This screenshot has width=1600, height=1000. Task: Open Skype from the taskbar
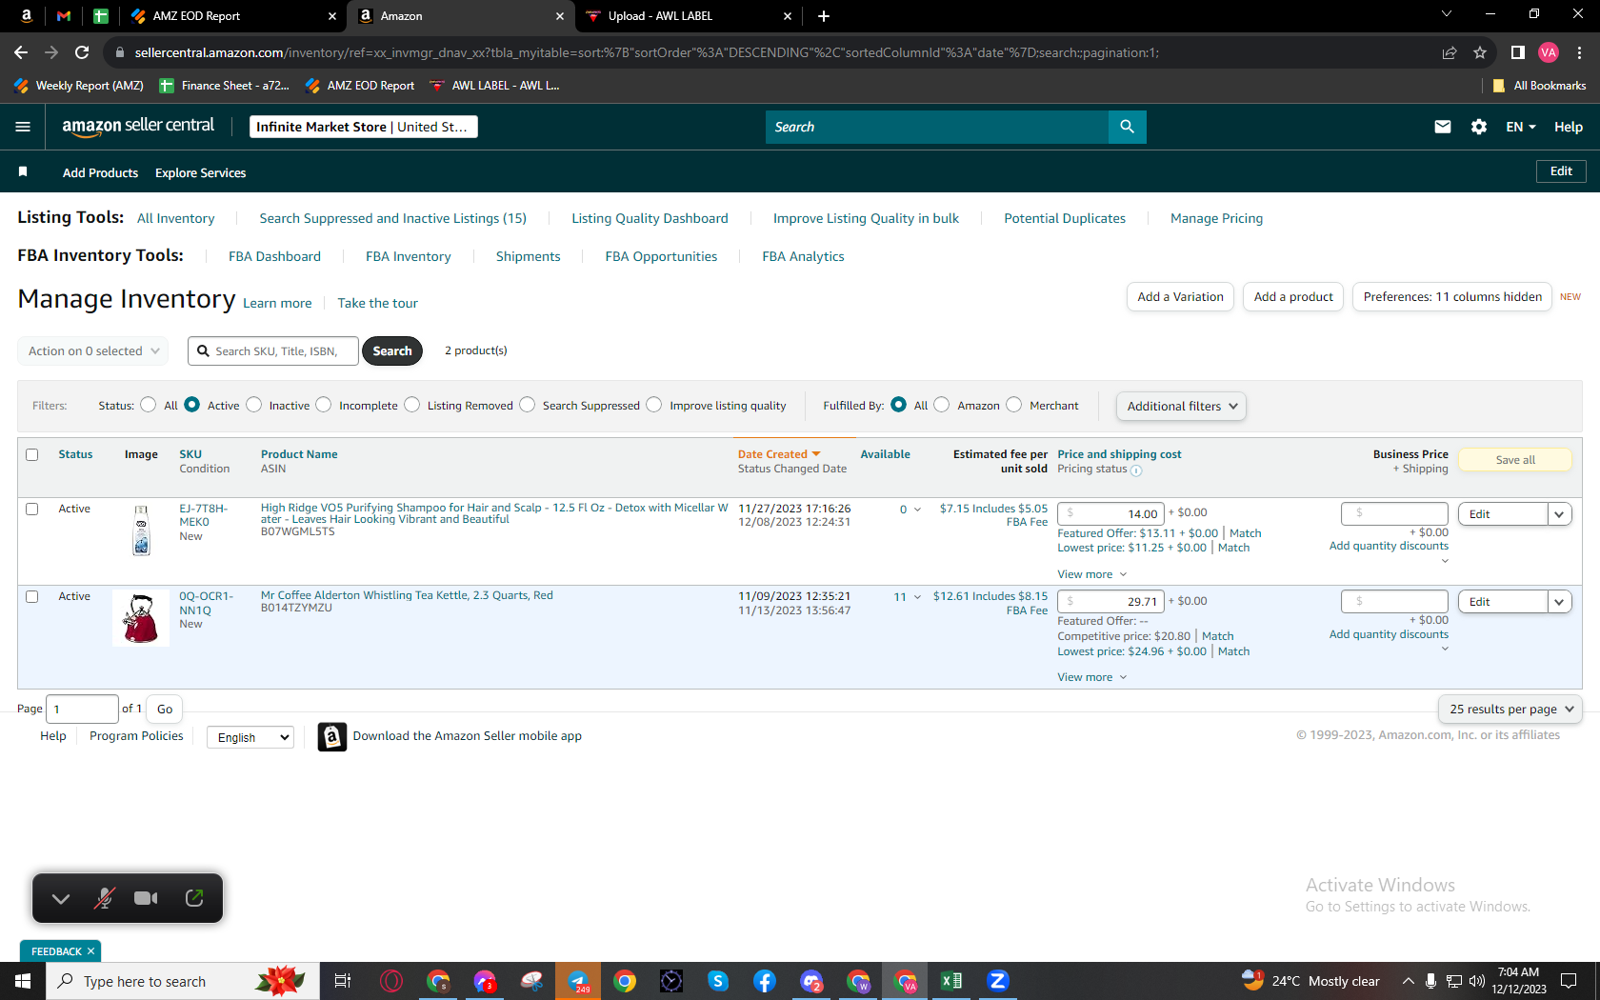coord(718,981)
